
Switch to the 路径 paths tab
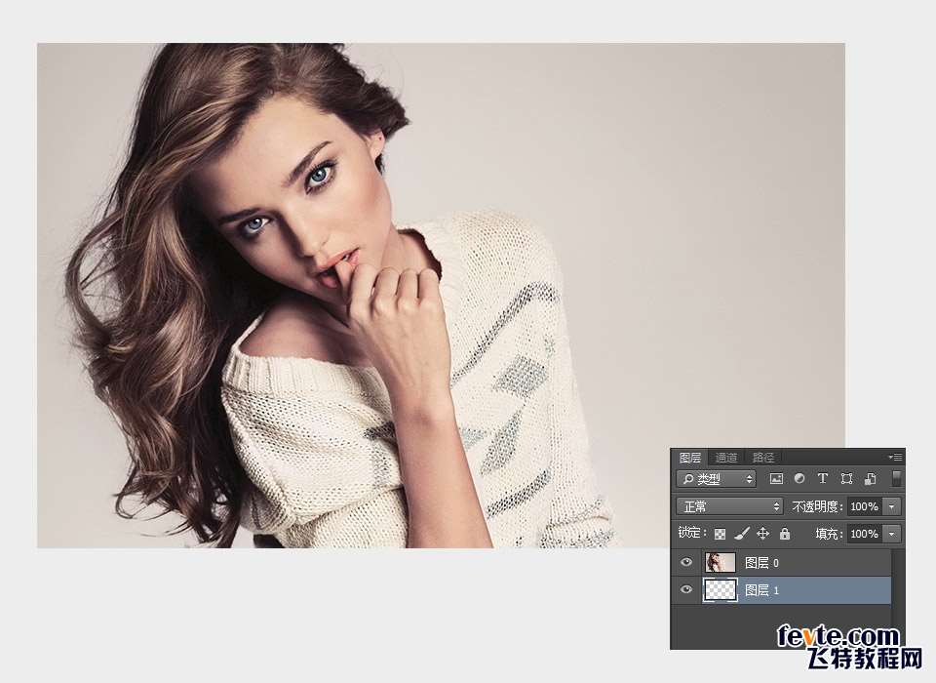[x=763, y=458]
